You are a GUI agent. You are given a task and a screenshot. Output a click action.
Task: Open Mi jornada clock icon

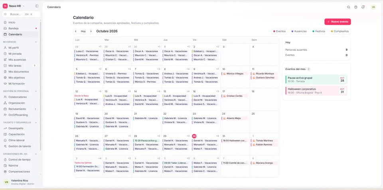(5, 54)
